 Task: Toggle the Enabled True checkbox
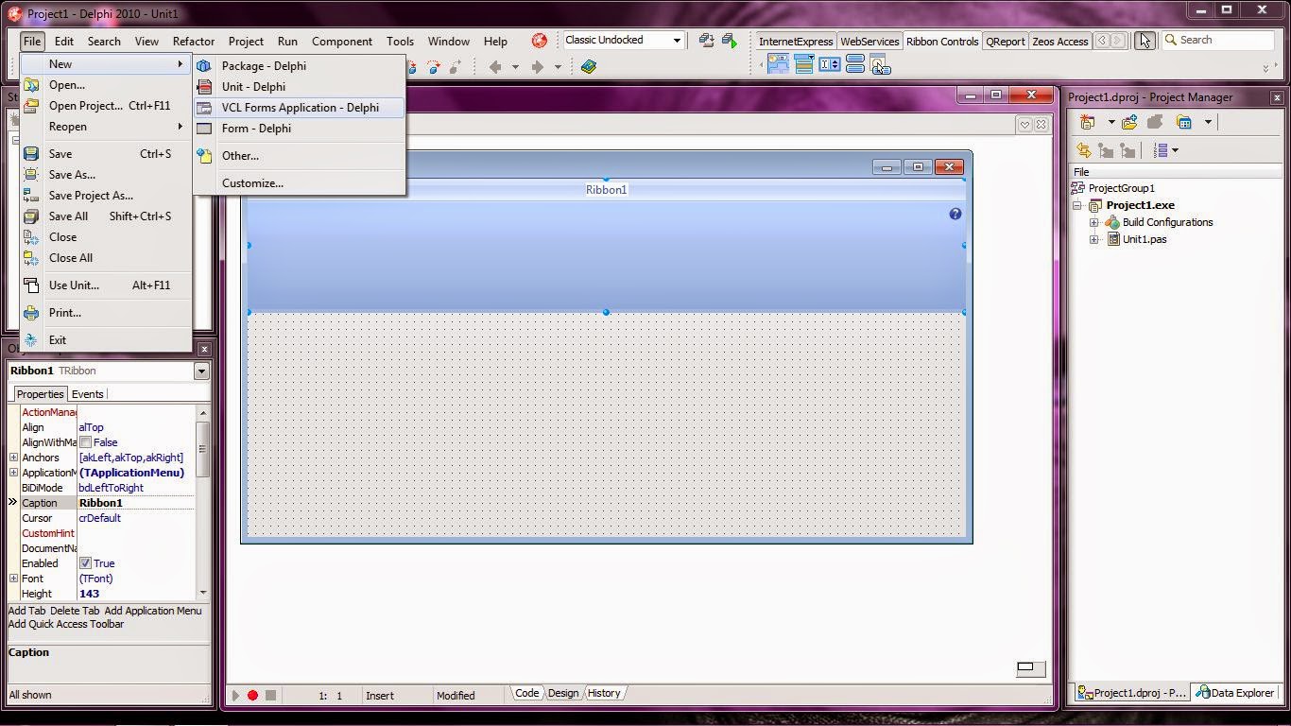pyautogui.click(x=85, y=563)
